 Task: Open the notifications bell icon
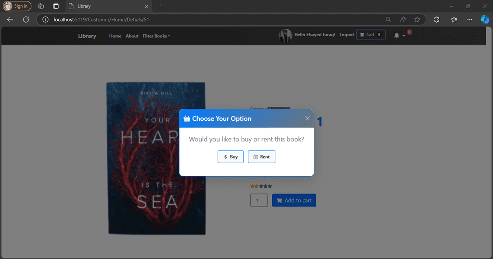coord(397,36)
